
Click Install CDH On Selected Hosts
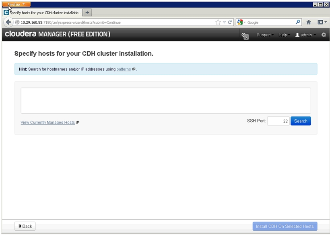click(x=285, y=226)
